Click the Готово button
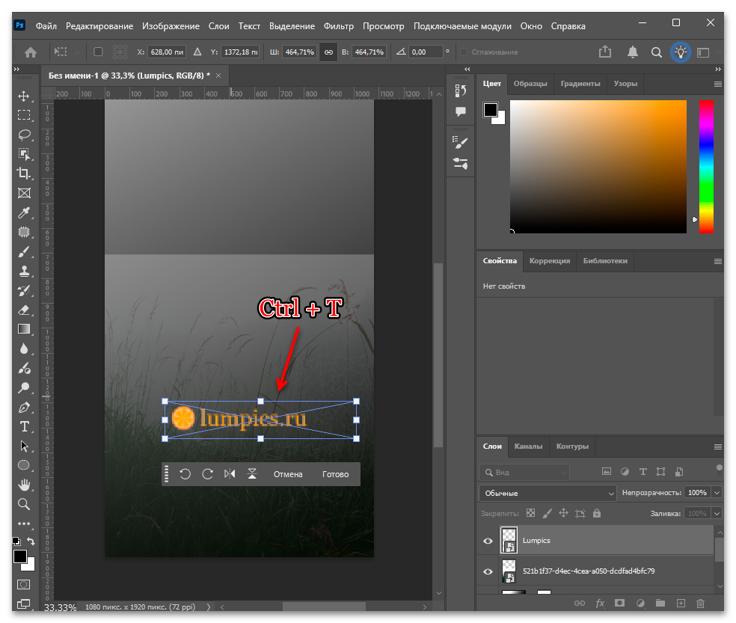Screen dimensions: 736x623 click(335, 474)
